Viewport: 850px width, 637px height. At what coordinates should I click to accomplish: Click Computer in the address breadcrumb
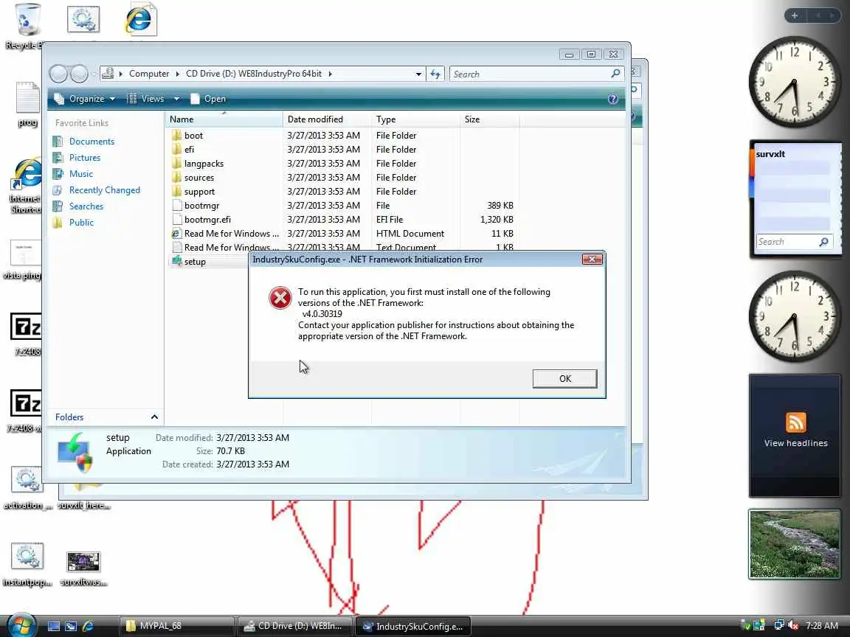(x=149, y=74)
